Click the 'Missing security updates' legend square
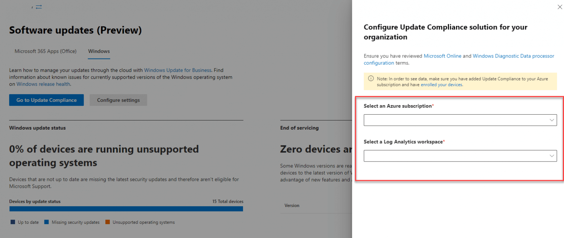564x238 pixels. 46,222
